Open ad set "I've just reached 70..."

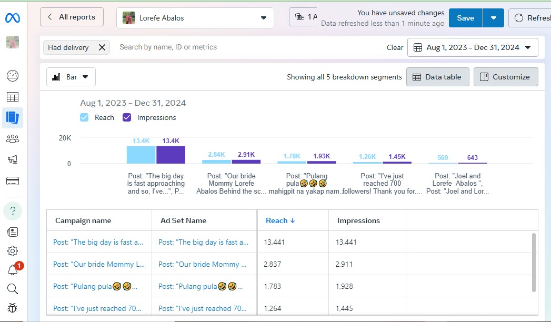point(203,308)
